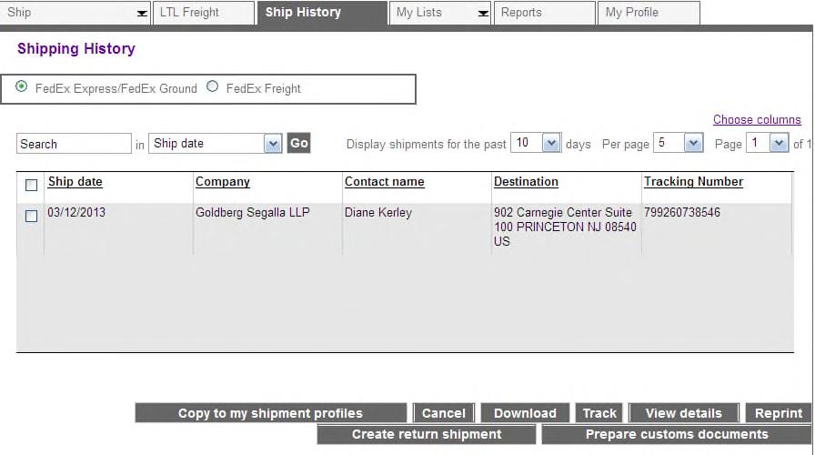Screen dimensions: 815x455
Task: Focus the Search input field
Action: (x=74, y=144)
